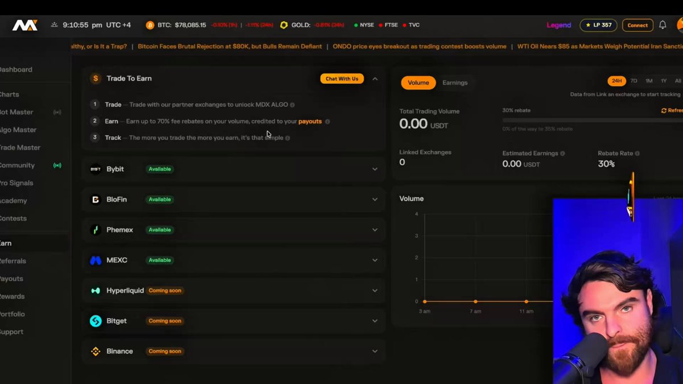Screen dimensions: 683x384
Task: Click the Bybit exchange logo
Action: (96, 169)
